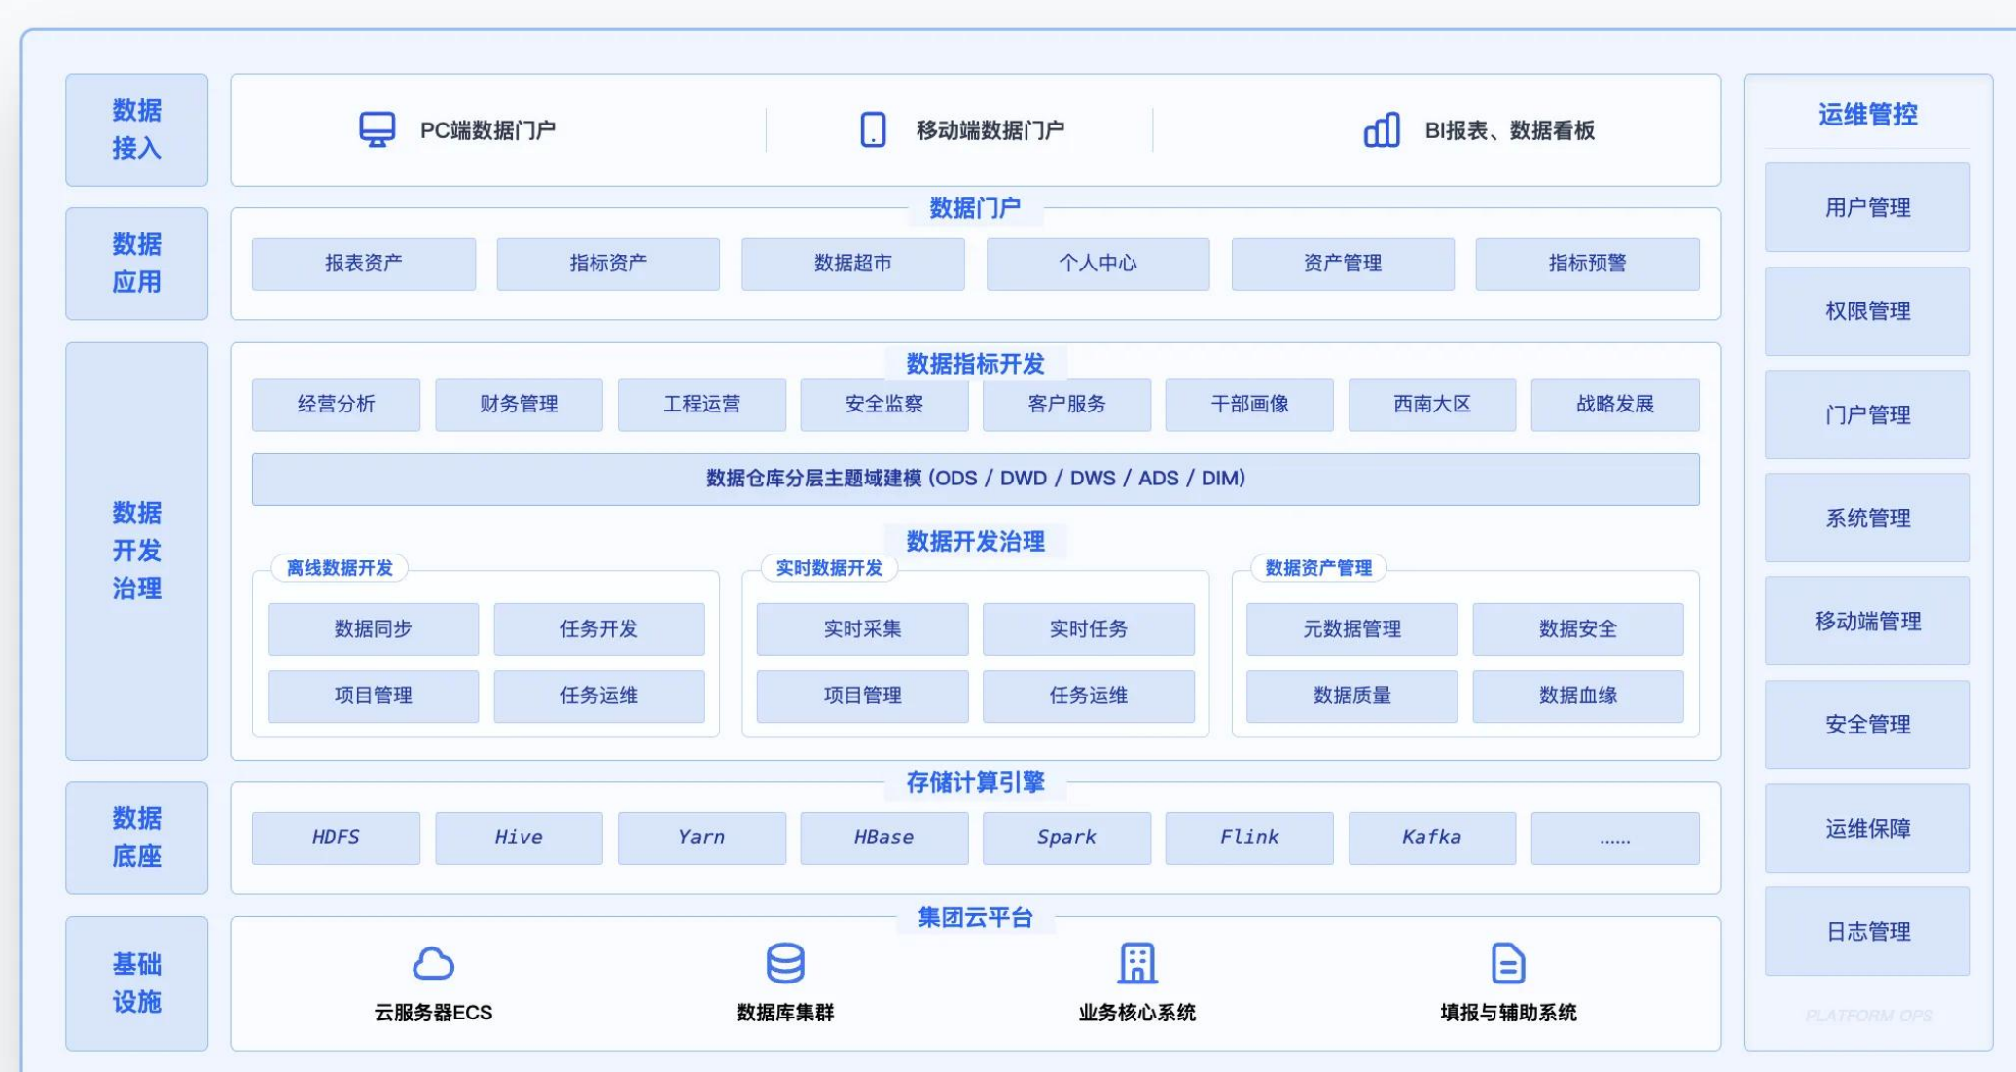Viewport: 2016px width, 1072px height.
Task: Select the 数据应用 layer tab
Action: (x=136, y=264)
